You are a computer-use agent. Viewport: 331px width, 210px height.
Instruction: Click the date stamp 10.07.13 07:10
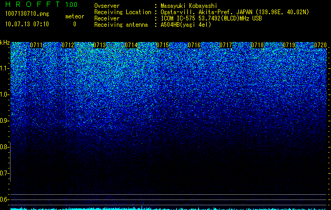(27, 24)
